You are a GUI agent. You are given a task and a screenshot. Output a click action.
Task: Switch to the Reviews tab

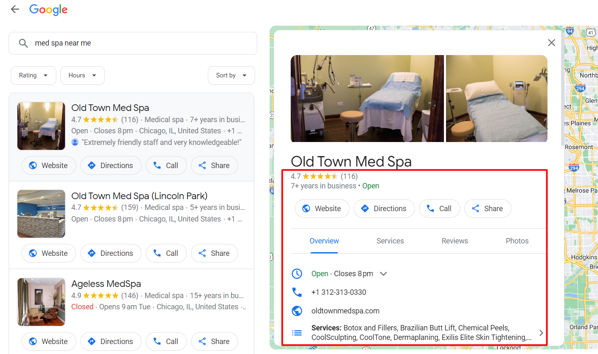coord(454,241)
